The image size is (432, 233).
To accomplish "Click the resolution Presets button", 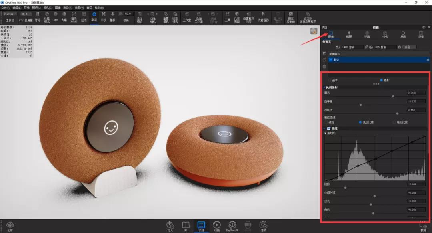I will pyautogui.click(x=409, y=47).
